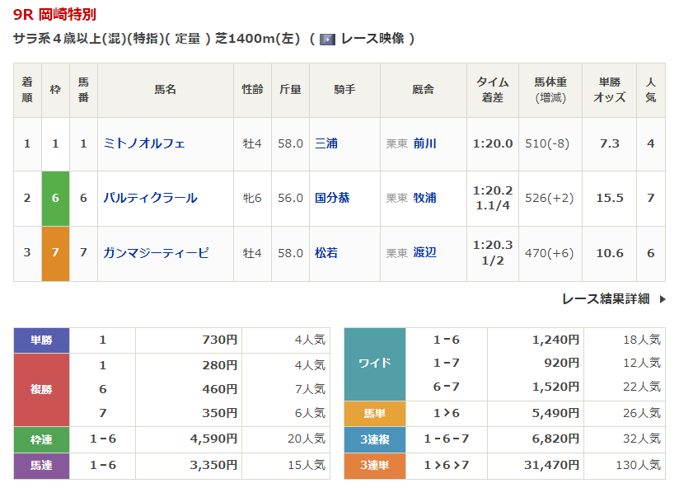Click the 複勝 payout label
The height and width of the screenshot is (488, 679).
tap(41, 390)
